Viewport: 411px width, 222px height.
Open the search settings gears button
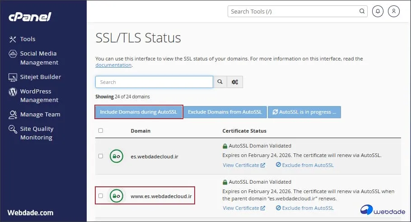pyautogui.click(x=234, y=82)
